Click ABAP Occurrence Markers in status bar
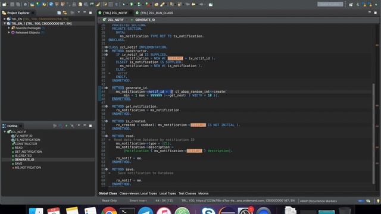 pyautogui.click(x=318, y=201)
